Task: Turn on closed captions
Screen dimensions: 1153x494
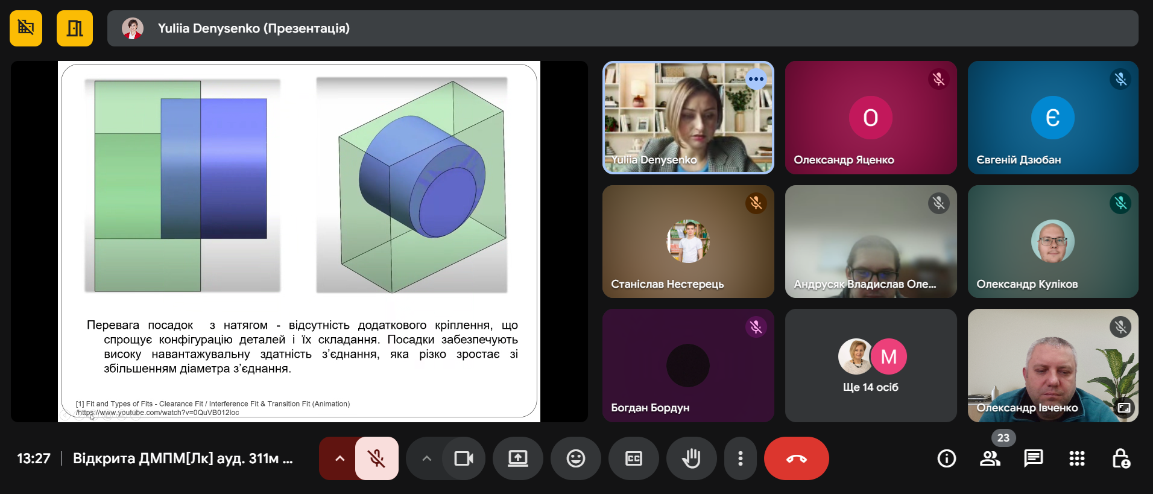Action: pos(633,458)
